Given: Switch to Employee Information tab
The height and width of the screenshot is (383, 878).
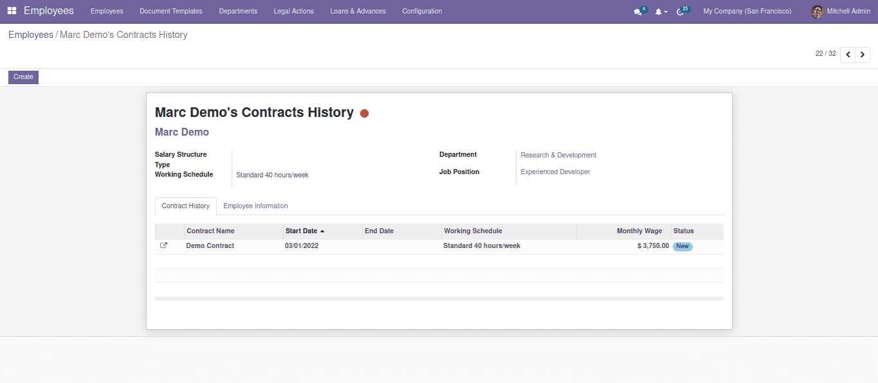Looking at the screenshot, I should pos(255,206).
